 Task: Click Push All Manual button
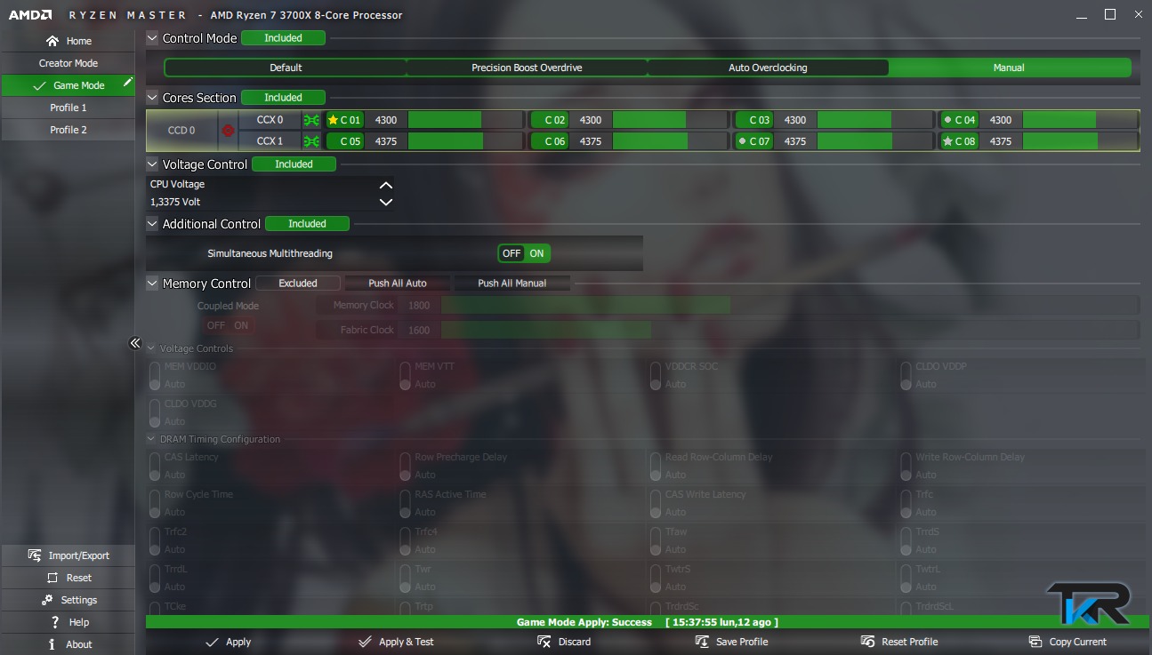pyautogui.click(x=512, y=284)
